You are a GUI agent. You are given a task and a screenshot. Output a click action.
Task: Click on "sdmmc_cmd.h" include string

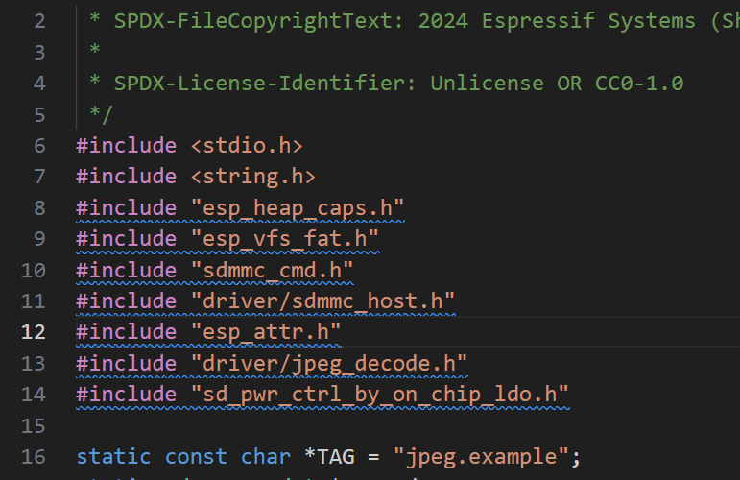273,271
